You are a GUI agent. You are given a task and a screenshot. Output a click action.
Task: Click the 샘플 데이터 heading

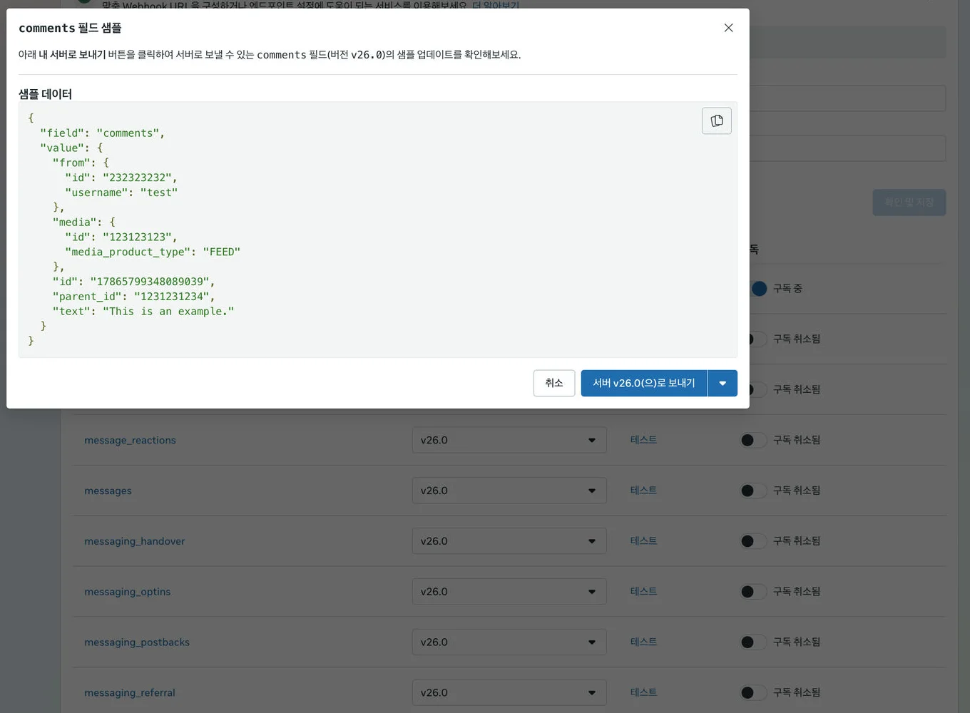coord(45,94)
